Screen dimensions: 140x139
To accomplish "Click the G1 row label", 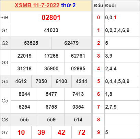I will (x=5, y=30).
